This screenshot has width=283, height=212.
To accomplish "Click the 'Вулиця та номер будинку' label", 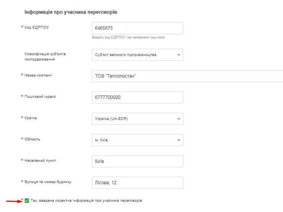I will [48, 182].
